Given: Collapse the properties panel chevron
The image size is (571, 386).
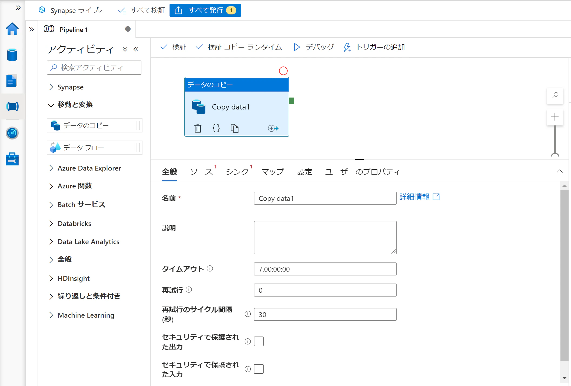Looking at the screenshot, I should [x=560, y=171].
